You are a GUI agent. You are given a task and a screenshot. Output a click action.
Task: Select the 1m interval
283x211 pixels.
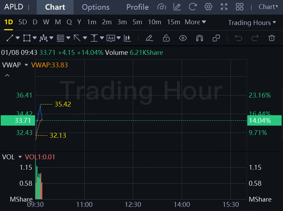(92, 22)
